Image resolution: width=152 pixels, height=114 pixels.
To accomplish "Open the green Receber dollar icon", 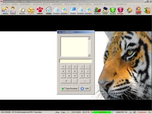I will point(113,10).
